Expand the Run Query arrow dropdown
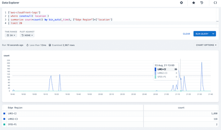 (x=213, y=34)
